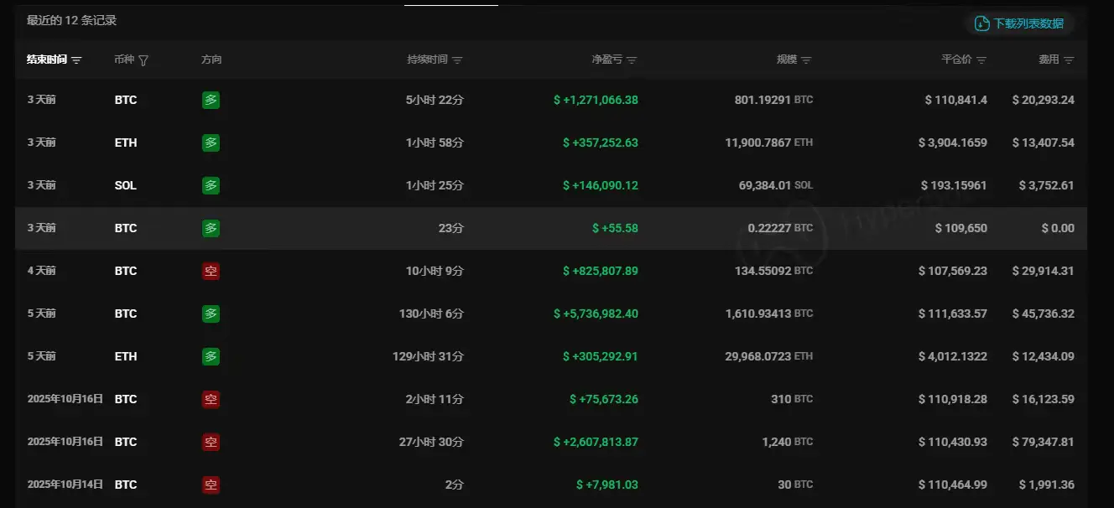Image resolution: width=1114 pixels, height=508 pixels.
Task: Click the red 空 badge on the 134.55092 BTC row
Action: (211, 271)
